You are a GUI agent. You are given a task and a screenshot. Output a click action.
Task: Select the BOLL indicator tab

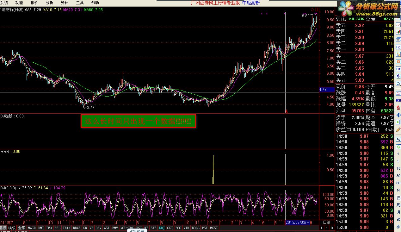pyautogui.click(x=195, y=228)
